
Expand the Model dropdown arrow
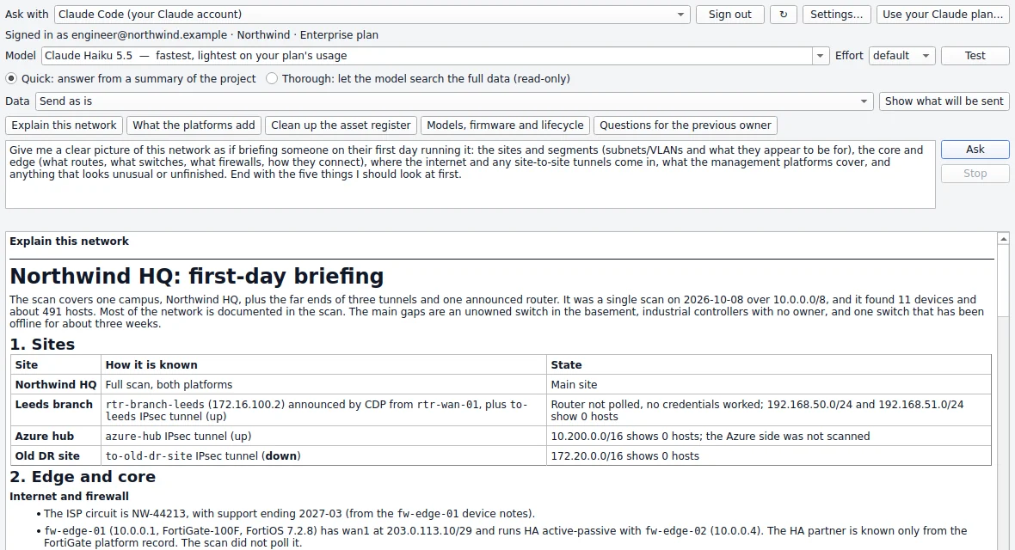(820, 56)
